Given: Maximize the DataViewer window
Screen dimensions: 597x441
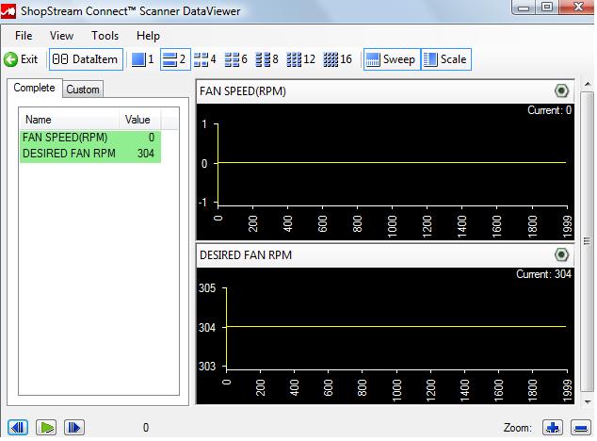Looking at the screenshot, I should pos(547,7).
